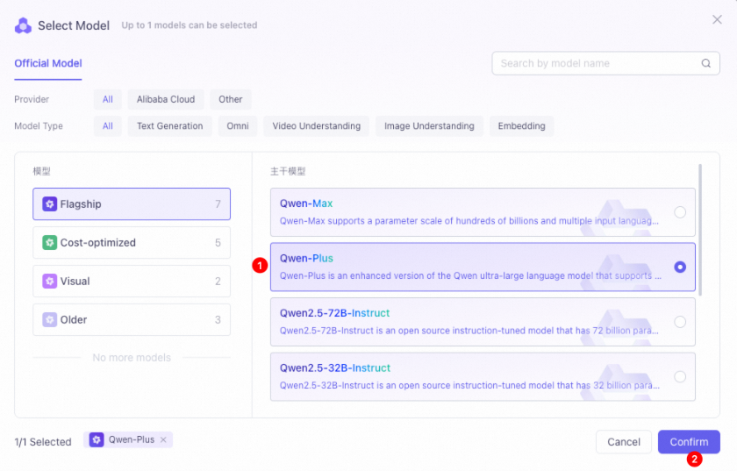Screen dimensions: 737x471
Task: Close the Select Model dialog
Action: click(717, 19)
